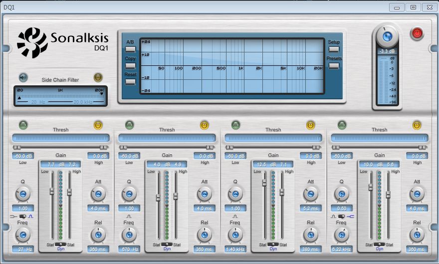Click the Low threshold slider handle in the 27 Hz band

click(17, 147)
